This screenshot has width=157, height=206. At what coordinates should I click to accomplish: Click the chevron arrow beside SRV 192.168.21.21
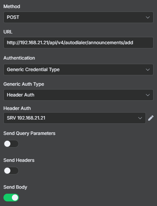[140, 118]
